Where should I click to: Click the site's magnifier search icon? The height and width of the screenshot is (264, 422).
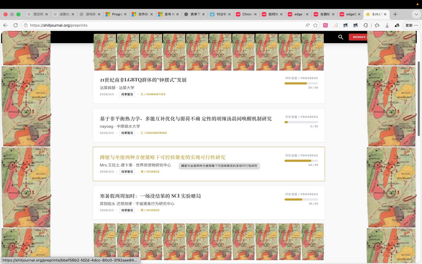[x=341, y=37]
